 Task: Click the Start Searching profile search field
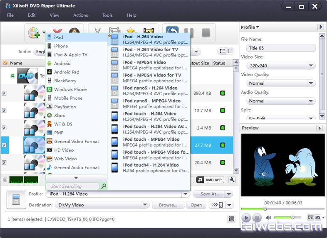click(x=73, y=186)
